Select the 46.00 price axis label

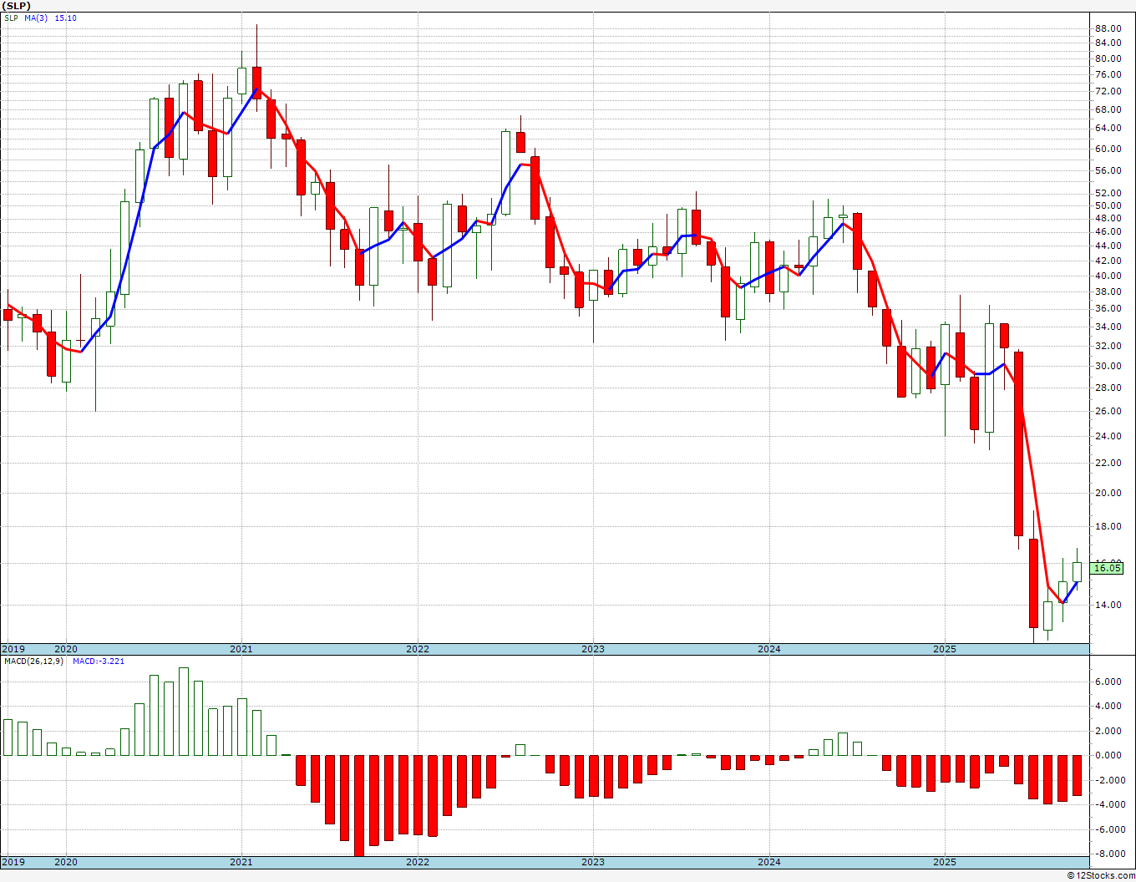point(1108,231)
